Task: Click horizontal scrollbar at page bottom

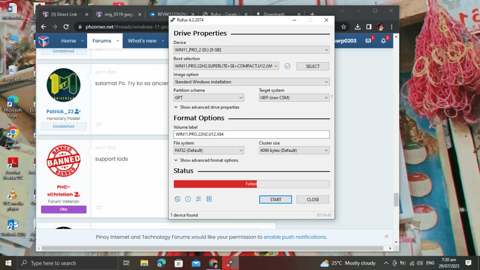Action: [x=212, y=248]
